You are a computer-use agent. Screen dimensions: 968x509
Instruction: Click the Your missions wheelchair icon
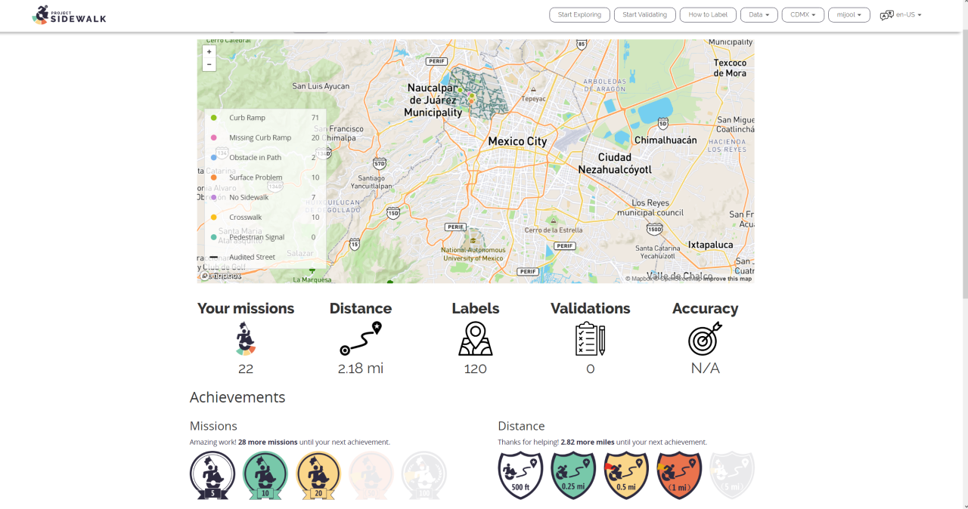pos(246,339)
